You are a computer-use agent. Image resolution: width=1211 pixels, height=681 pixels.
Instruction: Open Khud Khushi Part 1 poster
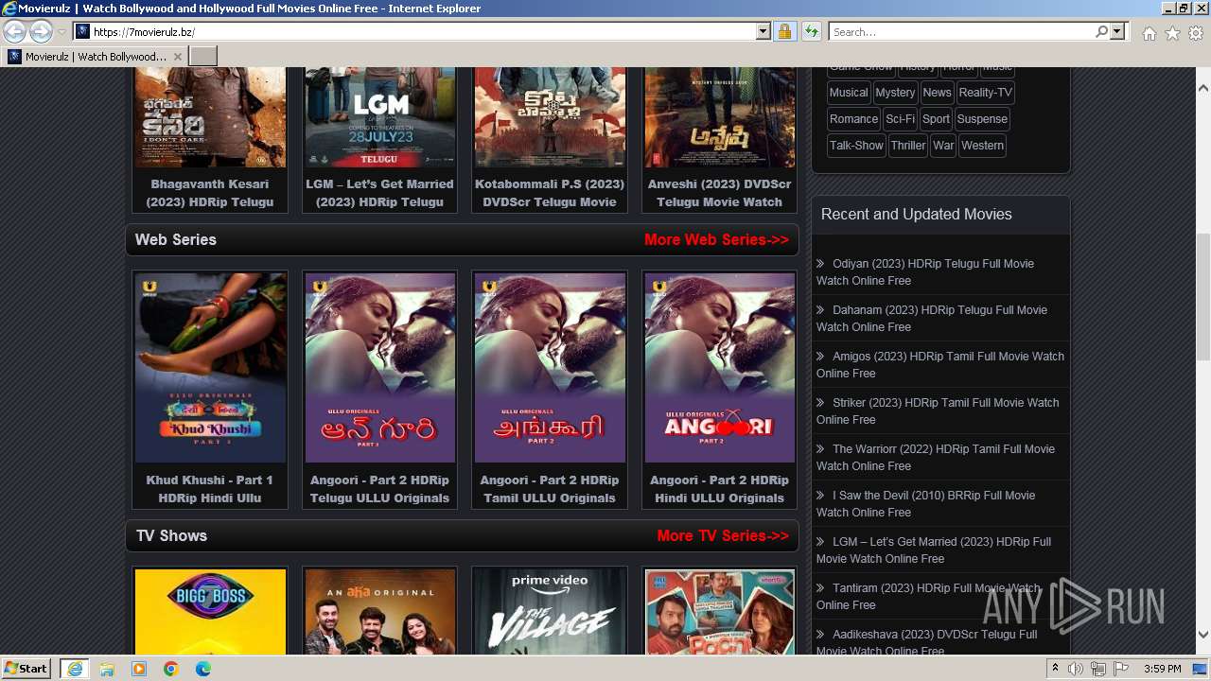click(210, 368)
